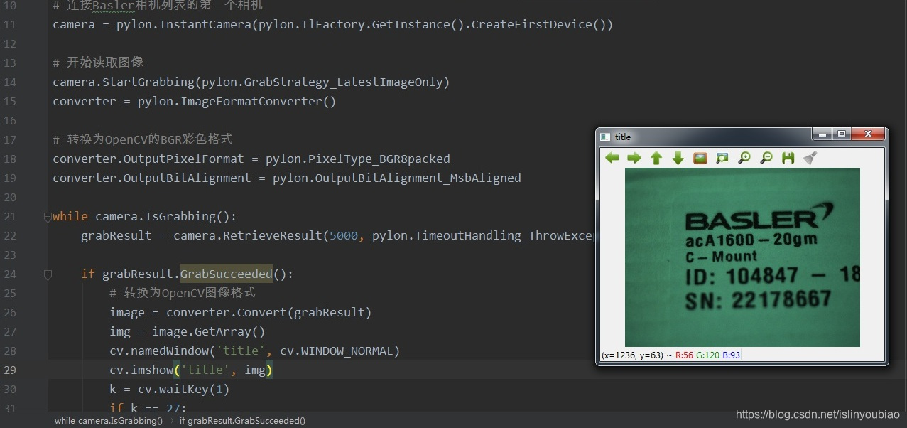The image size is (907, 428).
Task: Click highlighted GrabSucceeded method name
Action: (x=226, y=274)
